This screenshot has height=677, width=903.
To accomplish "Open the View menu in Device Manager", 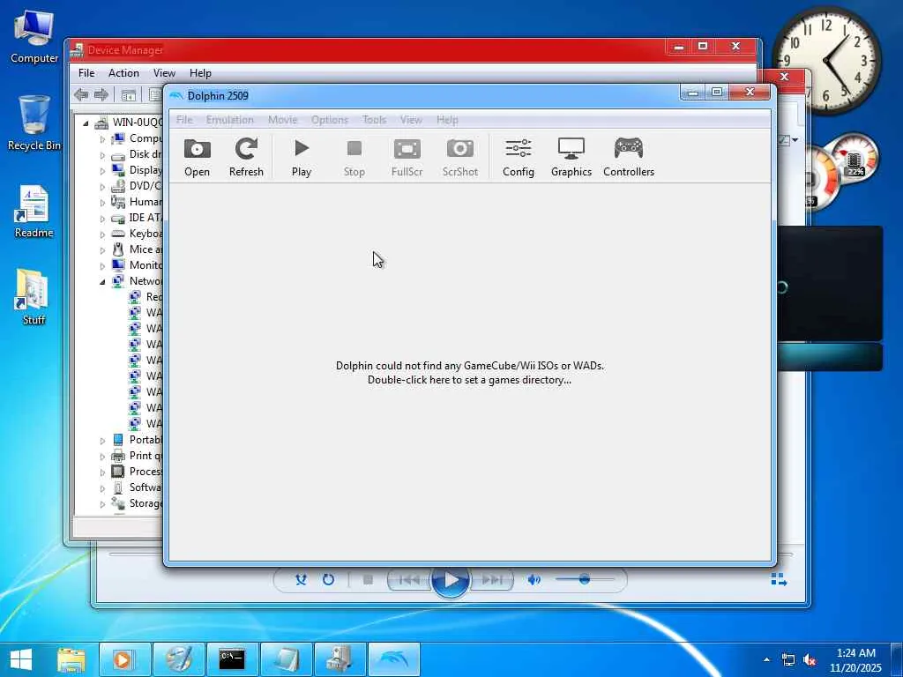I will click(164, 73).
